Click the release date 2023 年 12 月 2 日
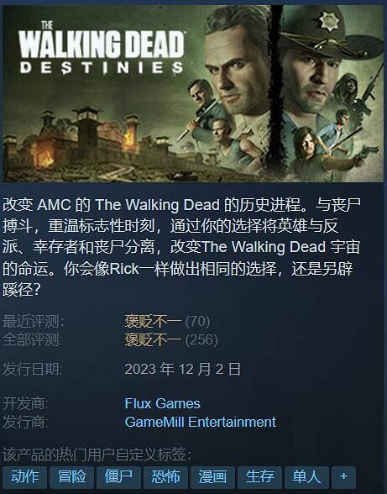387x494 pixels. (x=183, y=370)
